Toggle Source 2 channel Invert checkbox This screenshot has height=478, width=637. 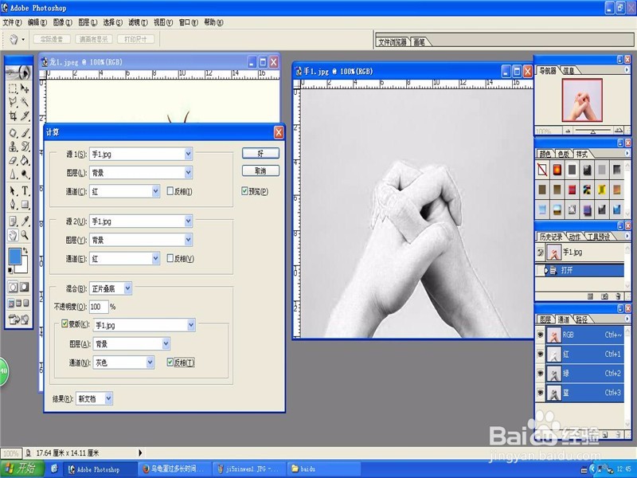pos(170,258)
